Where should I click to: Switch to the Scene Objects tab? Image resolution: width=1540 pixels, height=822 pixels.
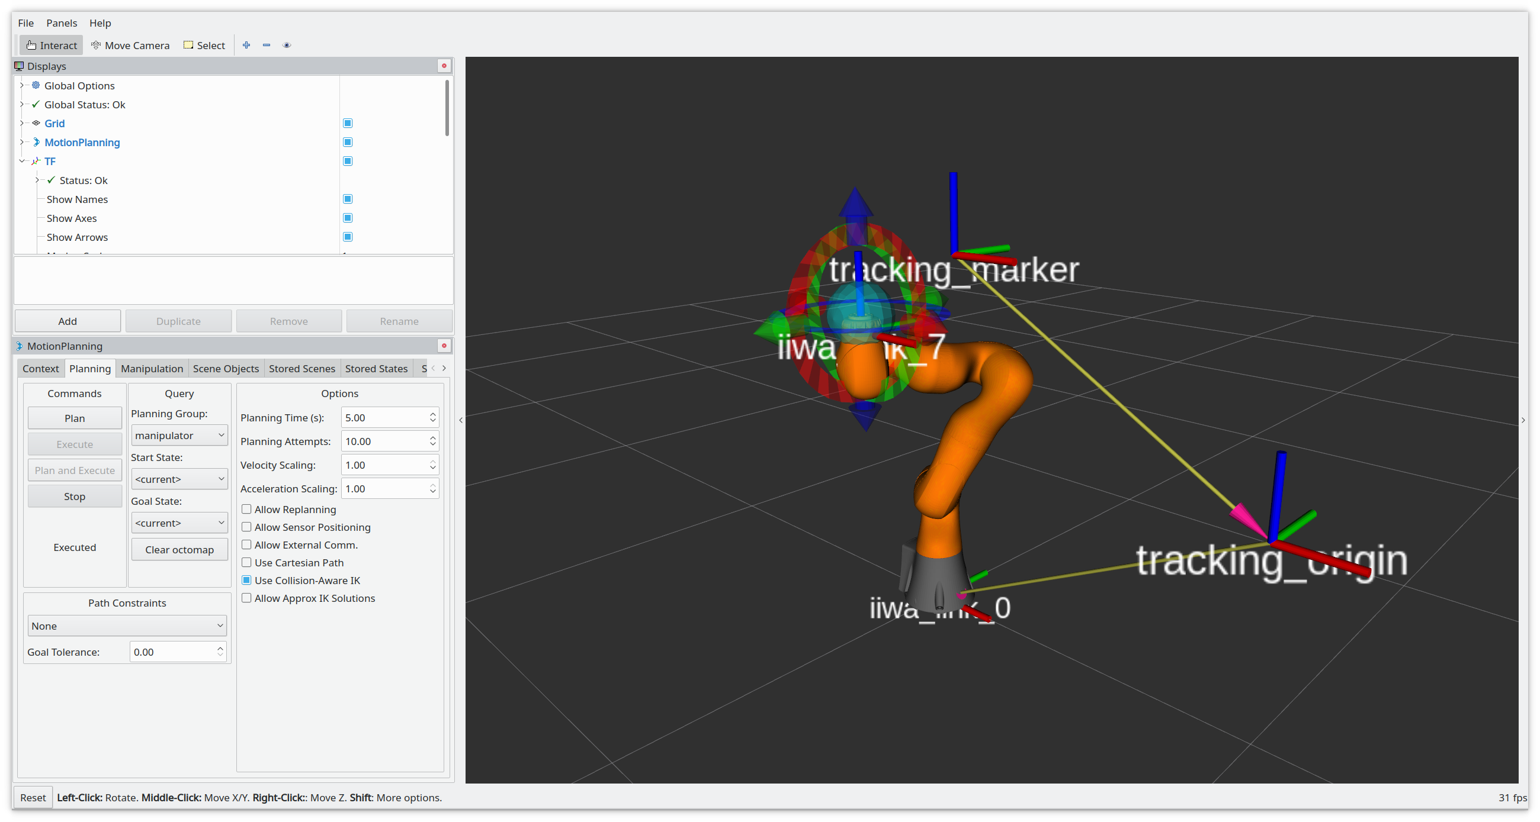tap(226, 369)
